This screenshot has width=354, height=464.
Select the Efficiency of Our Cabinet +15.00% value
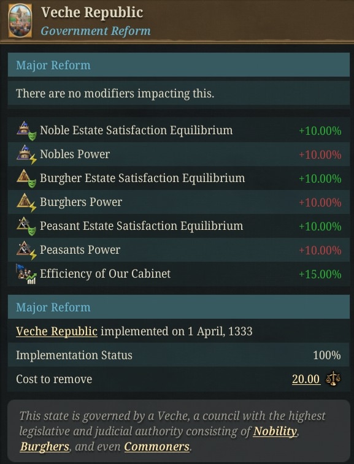point(320,275)
